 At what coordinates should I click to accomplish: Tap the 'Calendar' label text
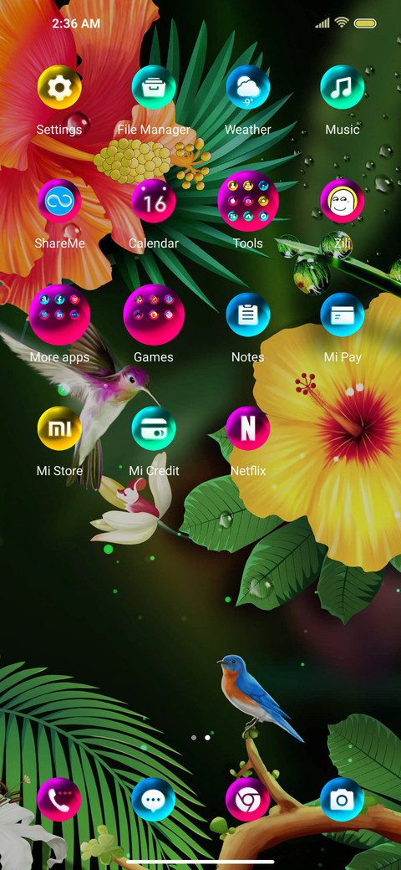(154, 243)
